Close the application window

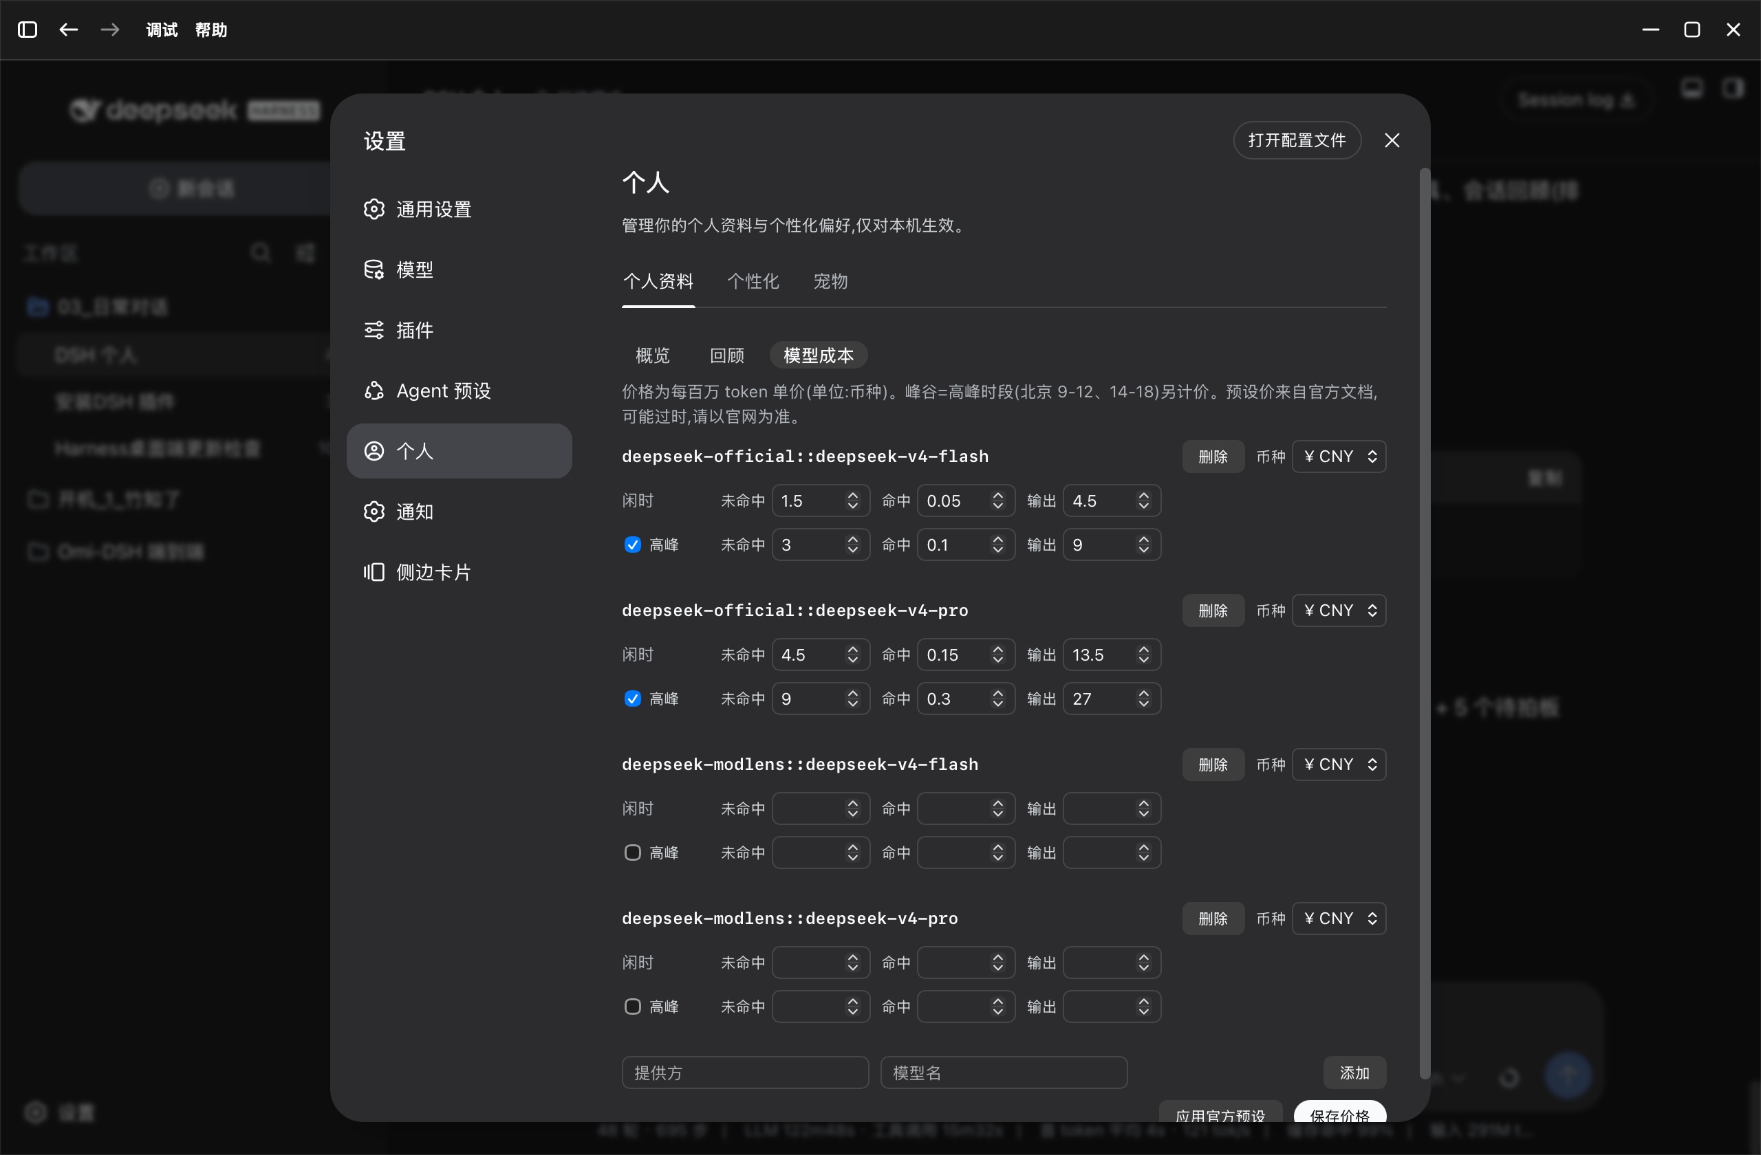[x=1733, y=30]
